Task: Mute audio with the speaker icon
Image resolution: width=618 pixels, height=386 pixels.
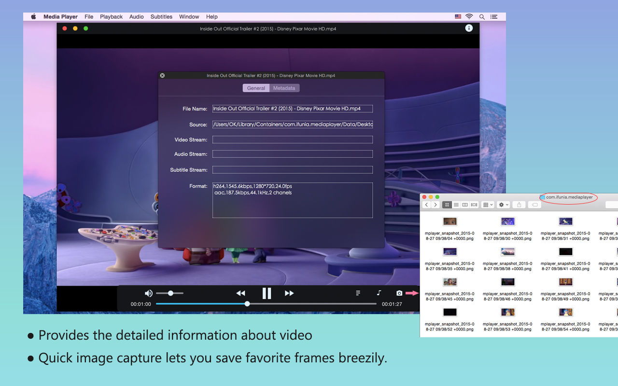Action: coord(149,293)
